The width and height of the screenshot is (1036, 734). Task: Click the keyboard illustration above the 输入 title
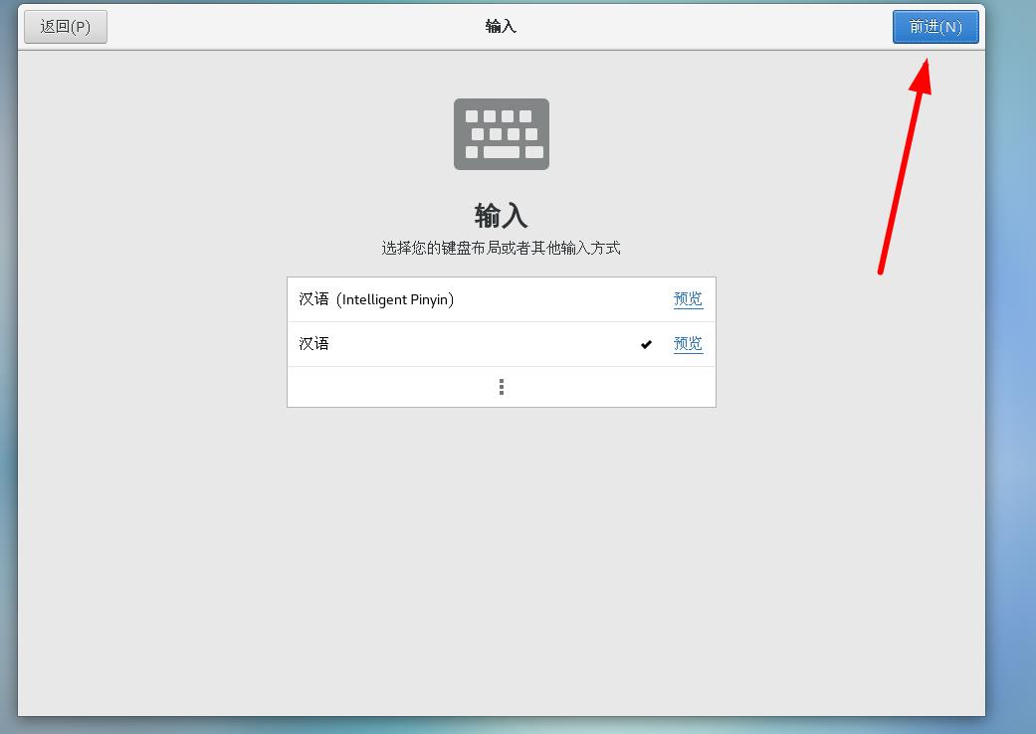(501, 133)
